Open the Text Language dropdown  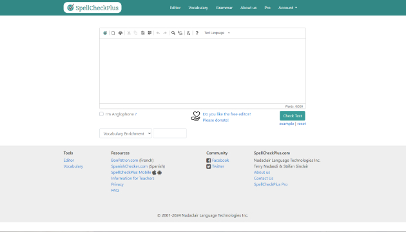[217, 33]
